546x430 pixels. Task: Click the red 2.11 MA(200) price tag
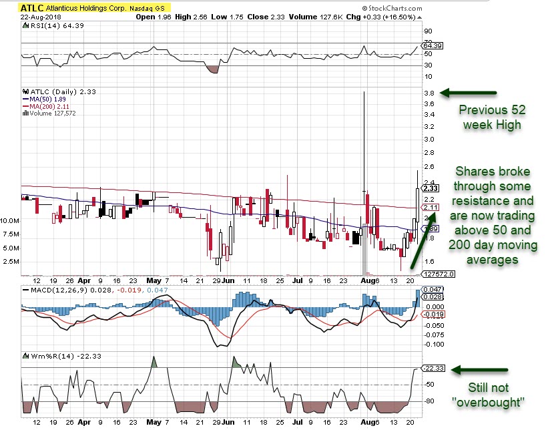point(431,208)
